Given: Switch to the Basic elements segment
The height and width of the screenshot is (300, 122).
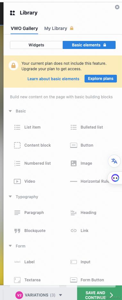Looking at the screenshot, I should click(x=89, y=45).
